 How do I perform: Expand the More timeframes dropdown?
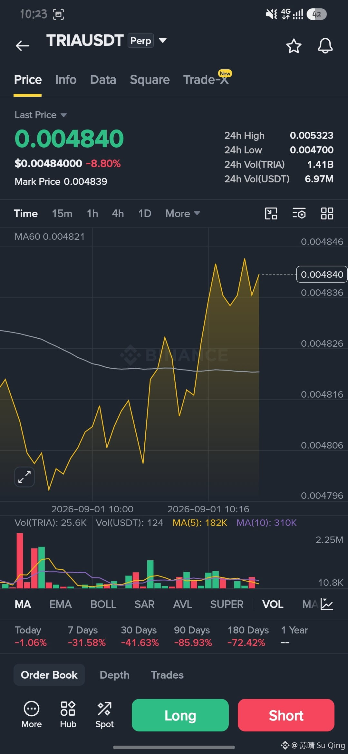(183, 213)
